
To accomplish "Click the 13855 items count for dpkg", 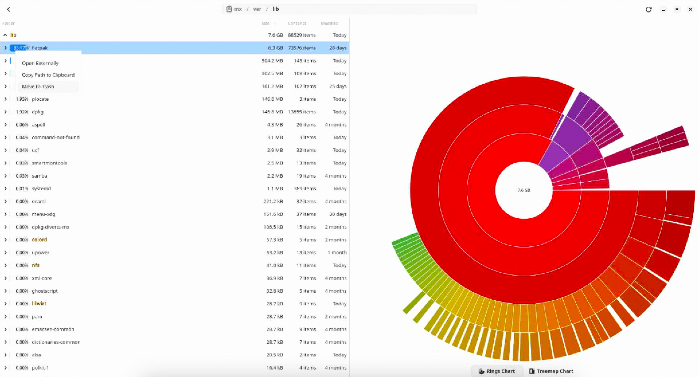I will tap(302, 112).
